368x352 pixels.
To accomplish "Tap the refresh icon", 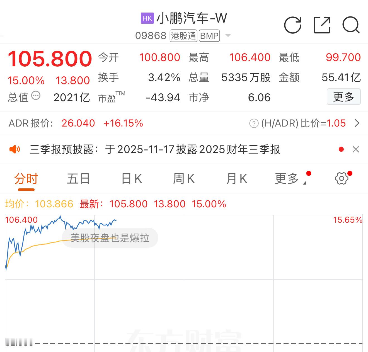I will (x=293, y=25).
